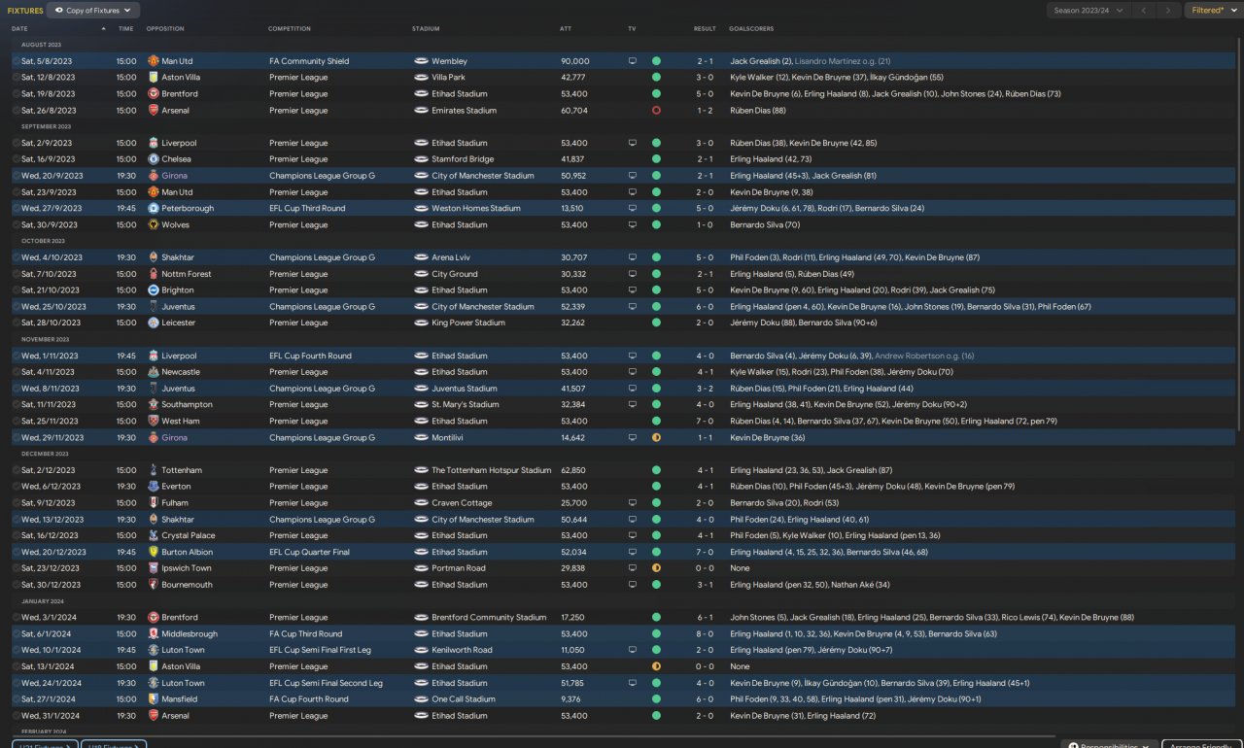Tick the selector circle for Sat, 12/8/2023
Screen dimensions: 1244x748
[17, 78]
